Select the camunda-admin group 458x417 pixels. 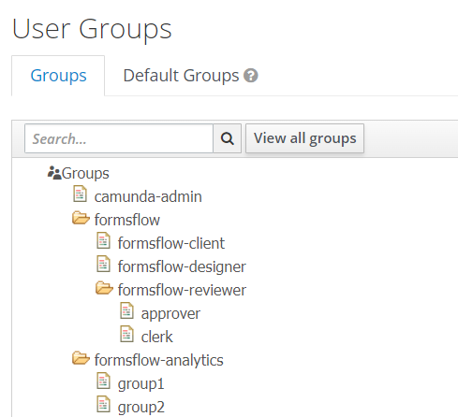point(148,196)
